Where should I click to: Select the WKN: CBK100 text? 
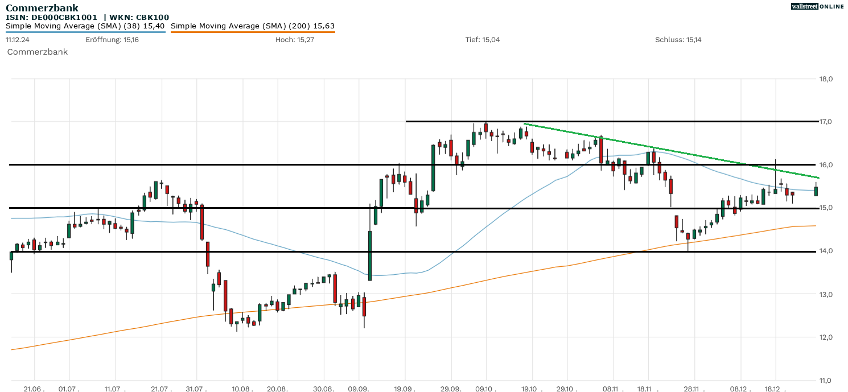(139, 17)
